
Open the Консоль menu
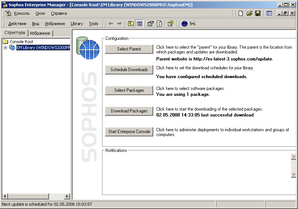pos(22,14)
